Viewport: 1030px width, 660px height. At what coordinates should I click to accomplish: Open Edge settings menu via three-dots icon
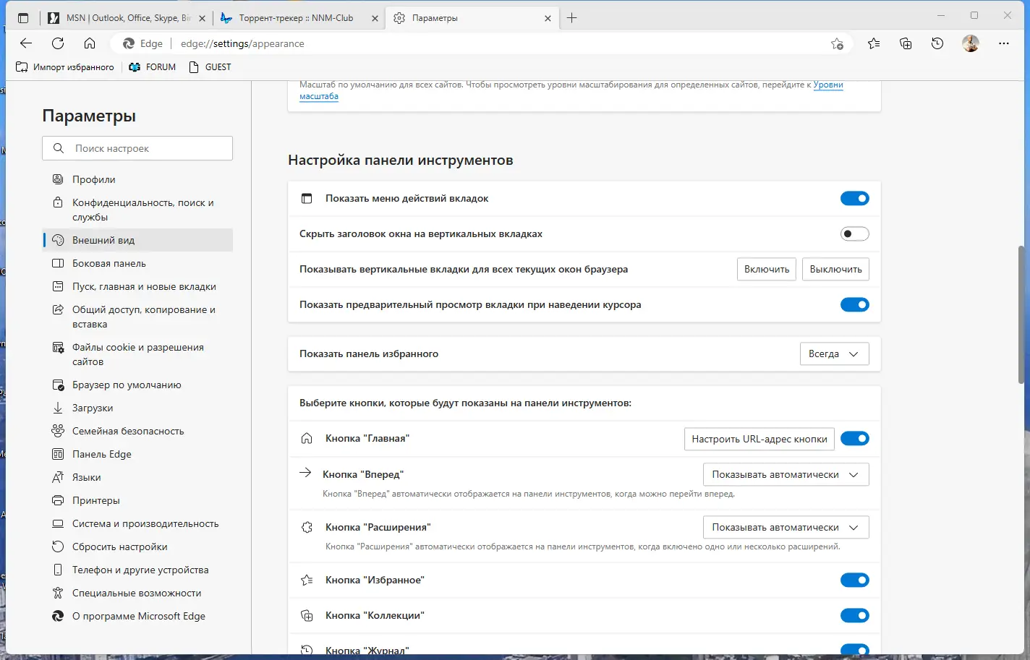point(1004,43)
